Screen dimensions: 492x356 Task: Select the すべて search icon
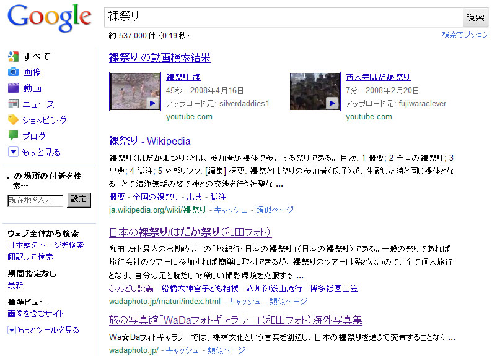13,56
